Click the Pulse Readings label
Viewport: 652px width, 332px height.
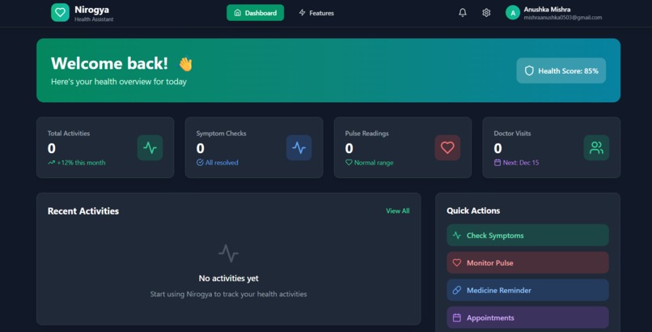[x=366, y=134]
